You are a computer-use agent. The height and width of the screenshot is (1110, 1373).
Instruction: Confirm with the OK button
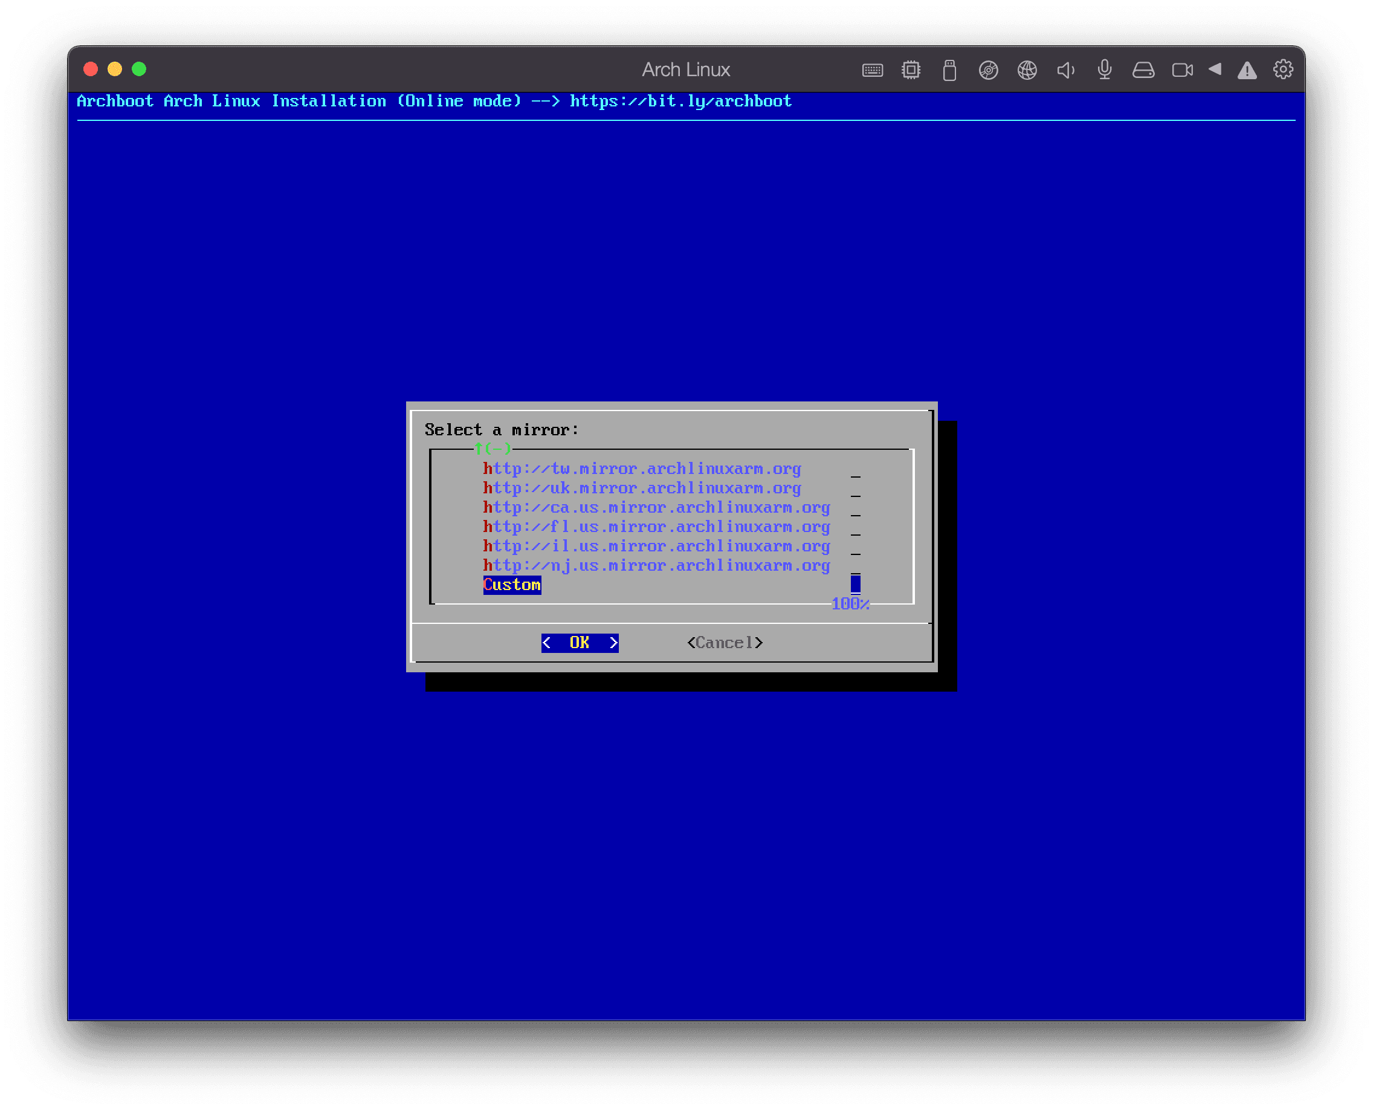(x=580, y=642)
